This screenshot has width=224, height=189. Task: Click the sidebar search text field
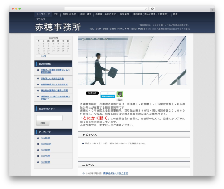(49, 118)
